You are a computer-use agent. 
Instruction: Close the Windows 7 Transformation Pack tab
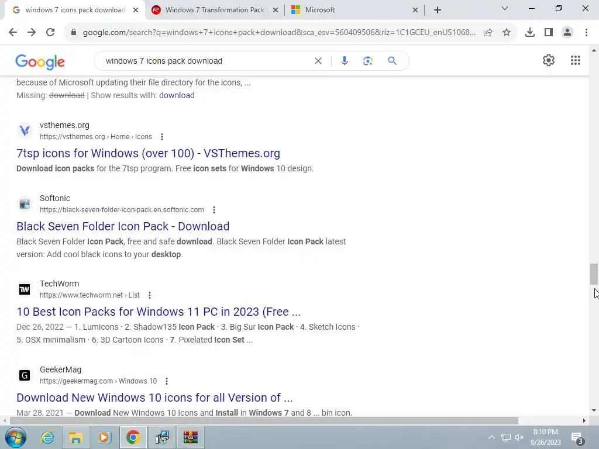tap(276, 10)
